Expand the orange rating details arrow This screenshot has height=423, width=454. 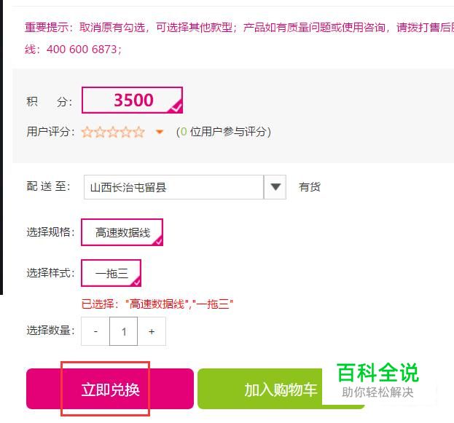click(x=160, y=133)
